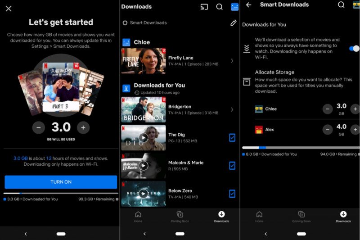Viewport: 360px width, 240px height.
Task: Open Smart Downloads settings gear link
Action: 144,23
